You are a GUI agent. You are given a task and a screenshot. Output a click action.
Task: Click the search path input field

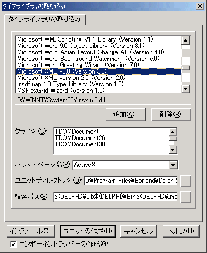pyautogui.click(x=115, y=197)
